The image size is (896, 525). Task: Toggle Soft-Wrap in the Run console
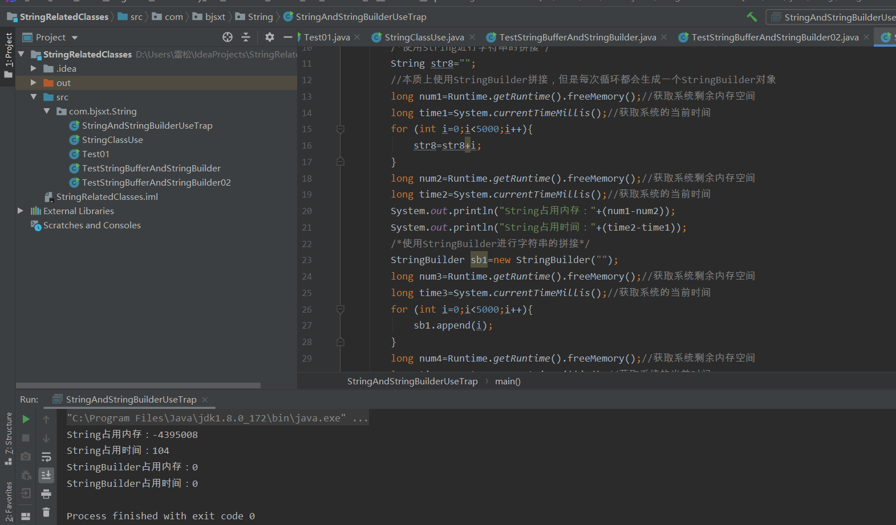[x=46, y=457]
